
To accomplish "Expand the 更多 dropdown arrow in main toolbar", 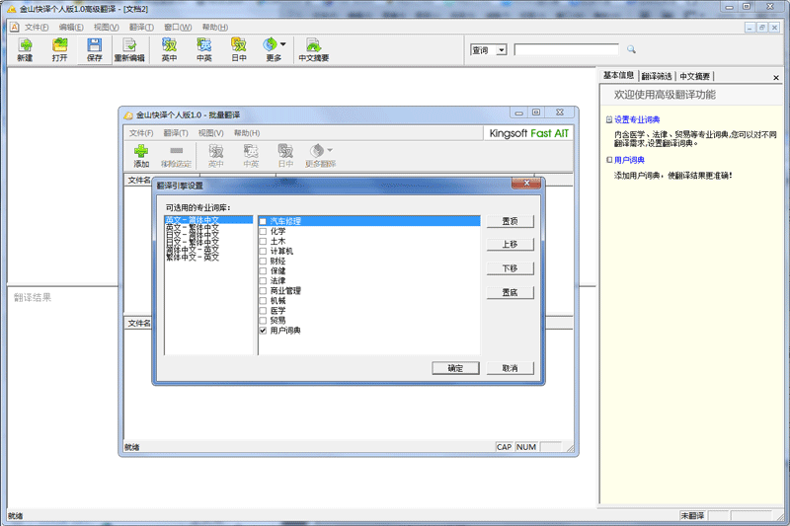I will [283, 44].
